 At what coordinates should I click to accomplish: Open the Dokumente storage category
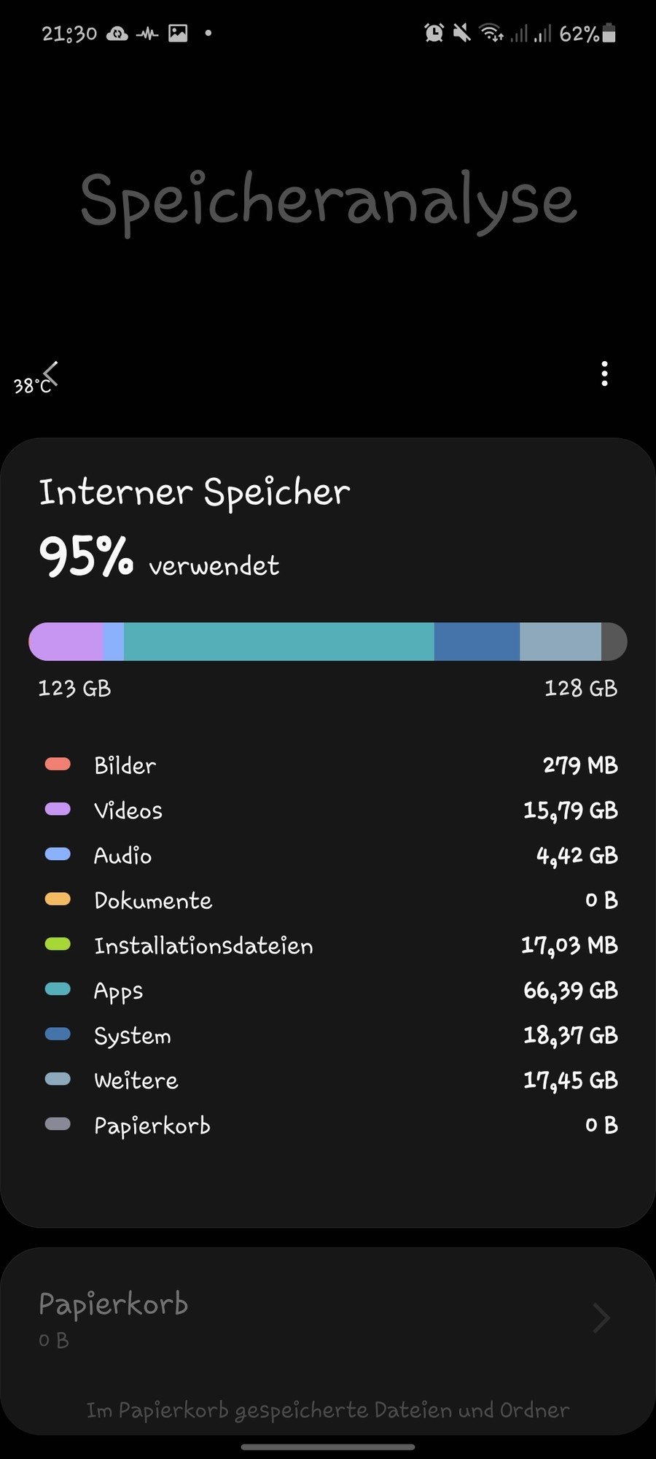(x=152, y=900)
